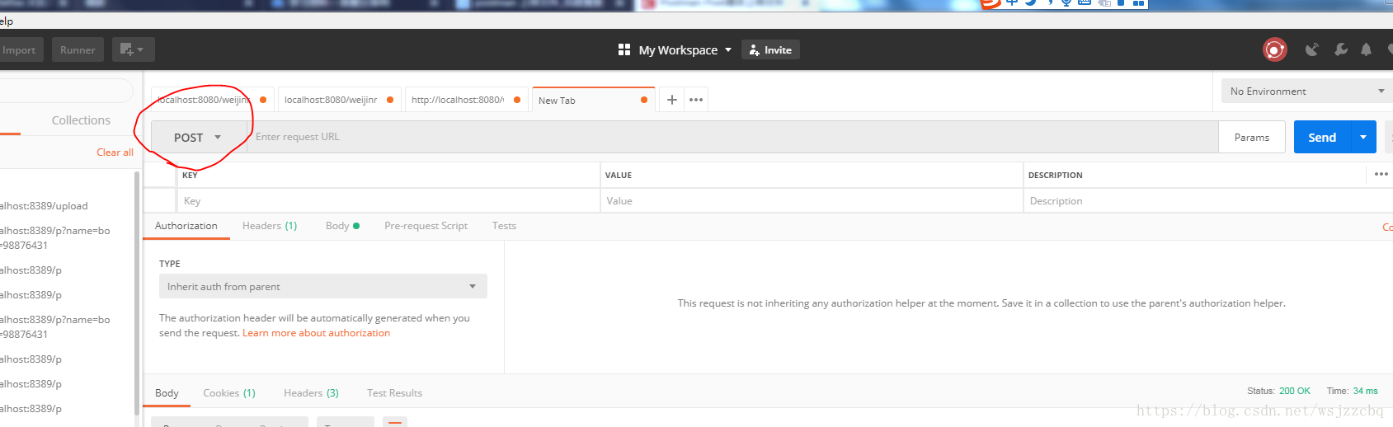
Task: Open Learn more about authorization link
Action: click(x=316, y=333)
